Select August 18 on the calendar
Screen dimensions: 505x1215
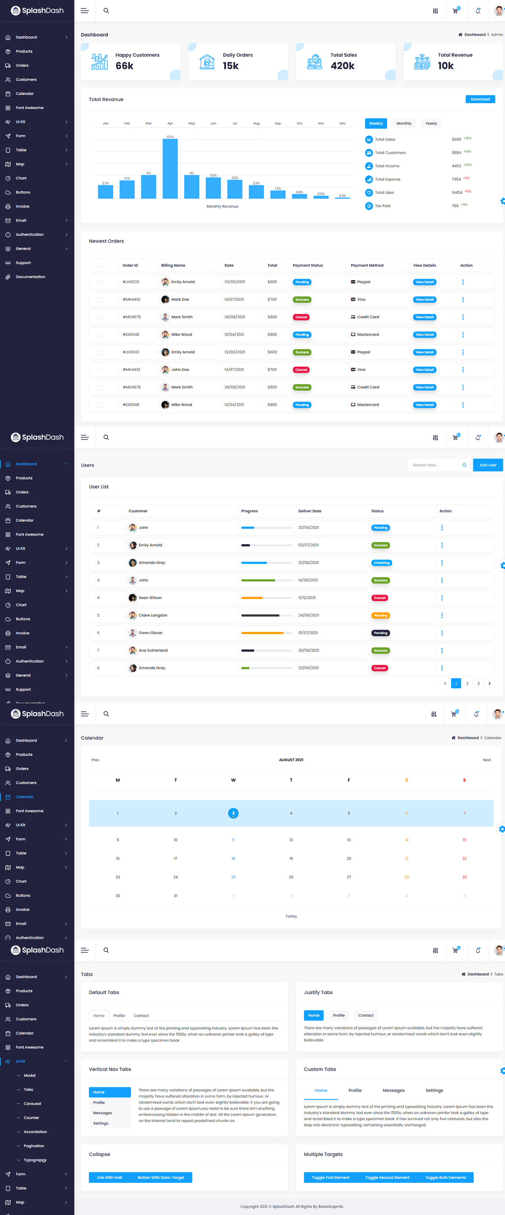(x=233, y=858)
